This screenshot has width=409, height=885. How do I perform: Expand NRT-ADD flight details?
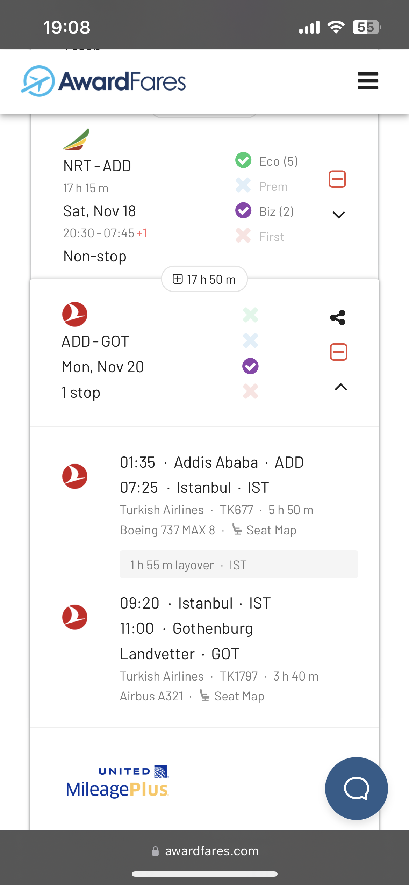[x=339, y=215]
